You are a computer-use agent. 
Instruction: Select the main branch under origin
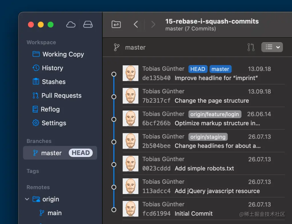(x=60, y=213)
